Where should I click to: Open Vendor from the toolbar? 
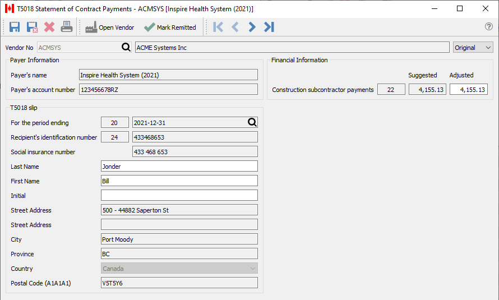coord(110,27)
